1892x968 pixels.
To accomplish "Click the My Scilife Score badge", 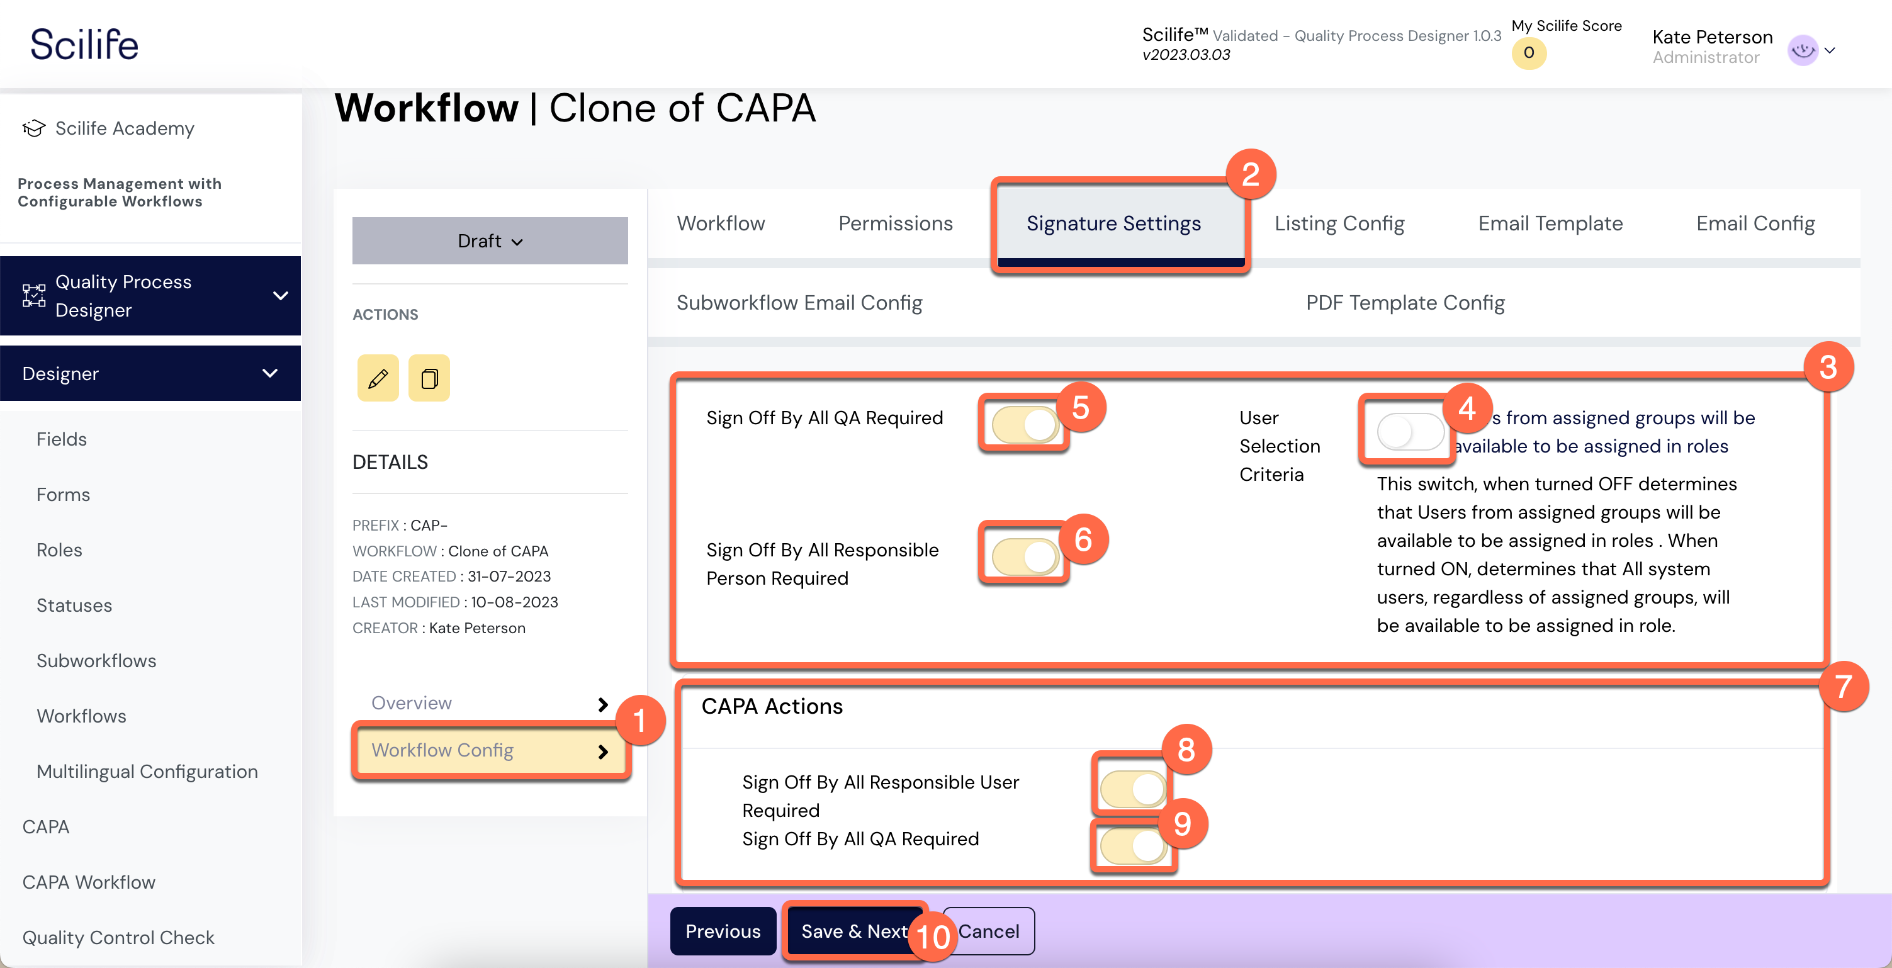I will (x=1528, y=53).
